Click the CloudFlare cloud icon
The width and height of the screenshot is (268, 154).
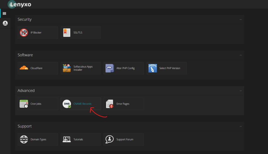pos(24,68)
